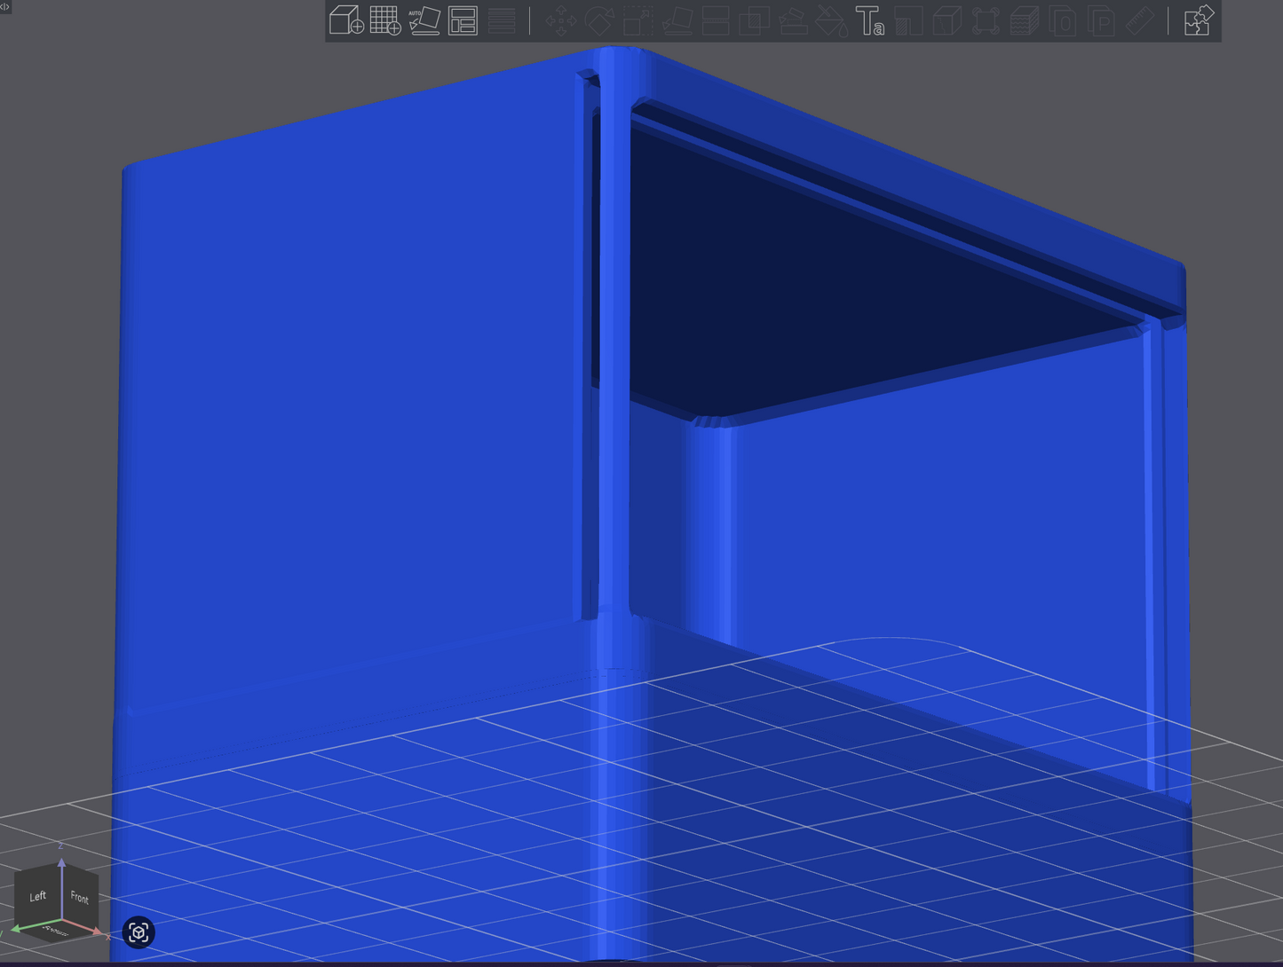Click the Add model cube icon
The image size is (1283, 967).
coord(345,20)
